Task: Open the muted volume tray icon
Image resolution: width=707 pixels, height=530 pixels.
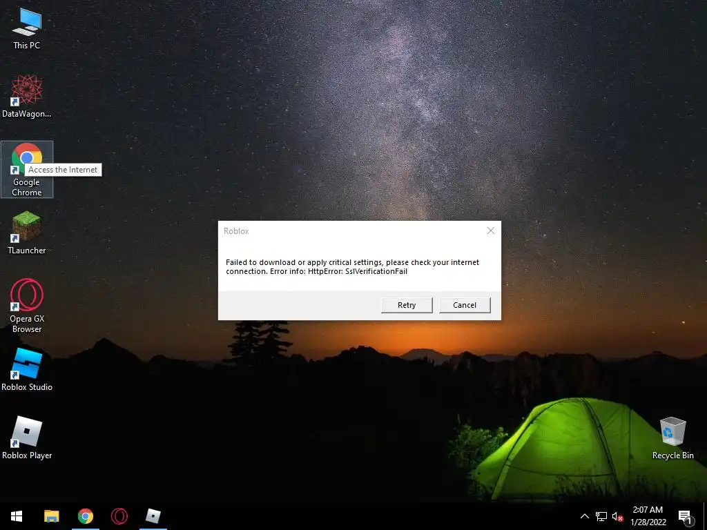Action: point(617,516)
